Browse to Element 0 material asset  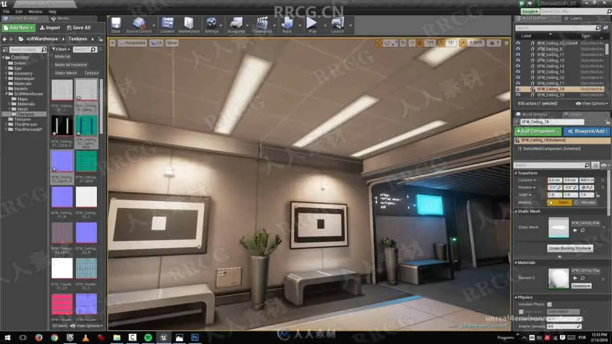[582, 278]
